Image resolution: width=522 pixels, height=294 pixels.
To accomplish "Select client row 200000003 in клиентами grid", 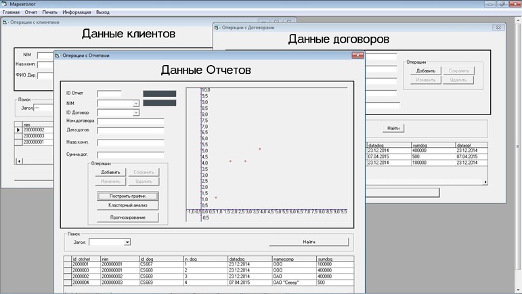I will coord(34,136).
